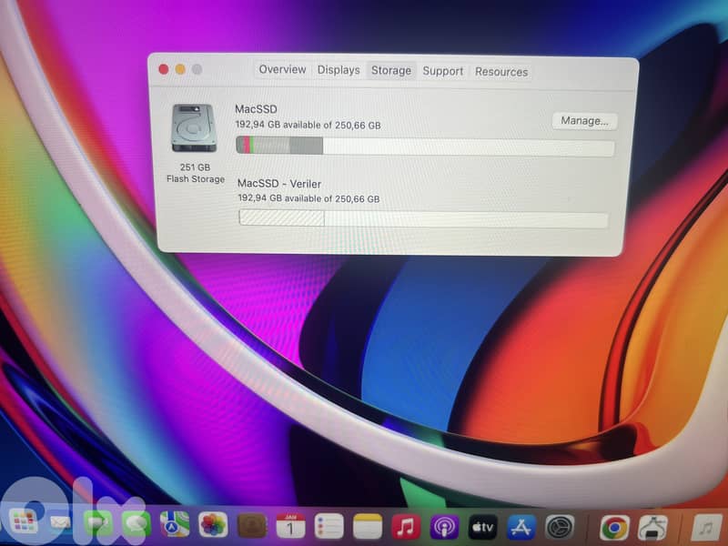Open the Photos app in the Dock
This screenshot has width=728, height=546.
pos(213,525)
